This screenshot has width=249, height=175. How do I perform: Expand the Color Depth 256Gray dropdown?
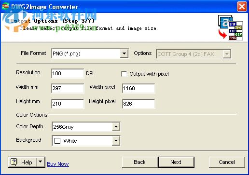pyautogui.click(x=116, y=127)
